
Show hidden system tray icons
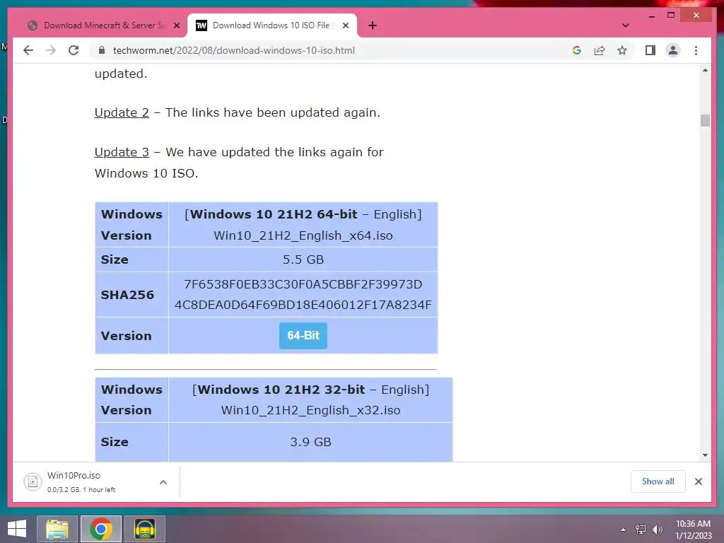[623, 530]
